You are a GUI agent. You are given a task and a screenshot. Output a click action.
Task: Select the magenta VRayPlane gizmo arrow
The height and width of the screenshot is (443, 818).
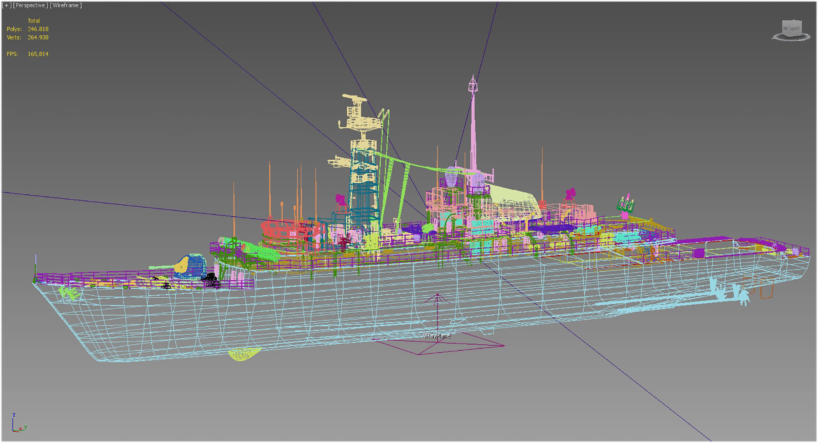click(437, 299)
